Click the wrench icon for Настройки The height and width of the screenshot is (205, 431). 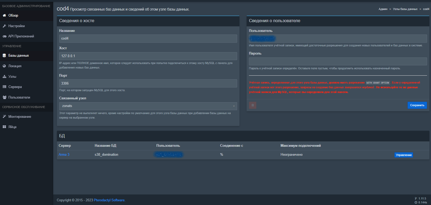[4, 26]
